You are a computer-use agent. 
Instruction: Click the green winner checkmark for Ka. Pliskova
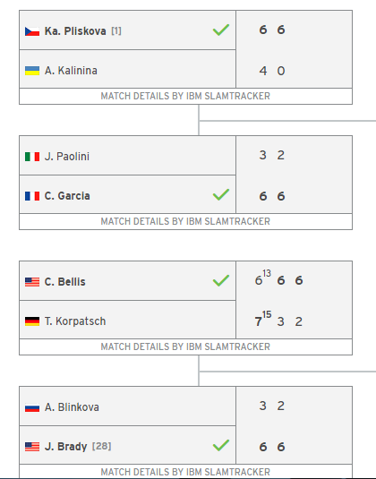click(x=221, y=30)
